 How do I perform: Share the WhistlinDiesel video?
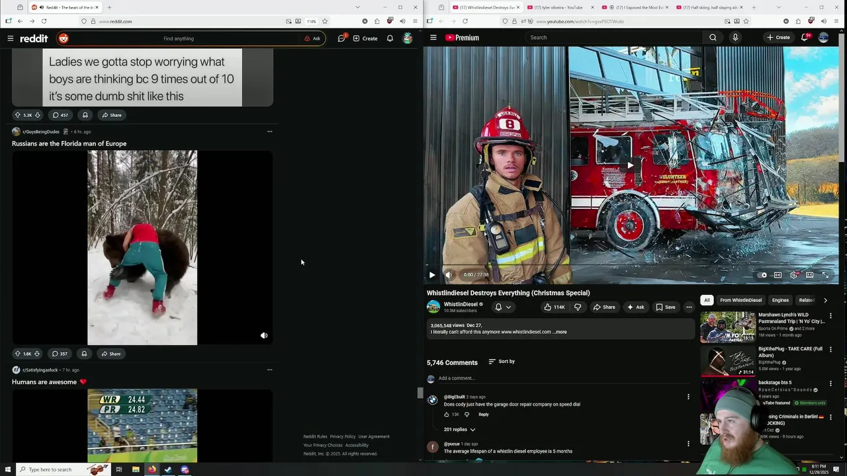tap(604, 307)
